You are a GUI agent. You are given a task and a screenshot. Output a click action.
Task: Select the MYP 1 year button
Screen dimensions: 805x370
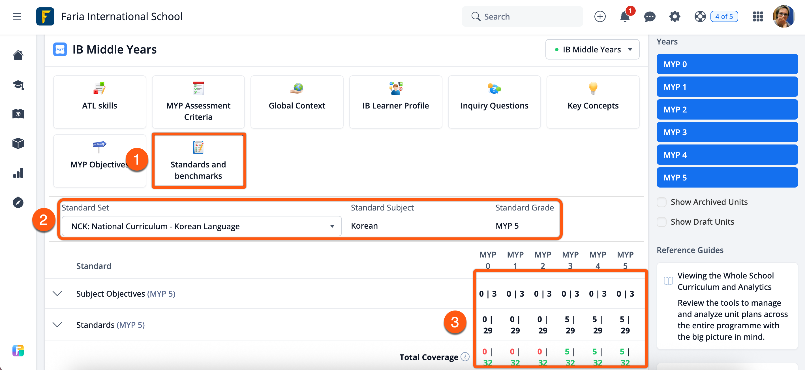[727, 87]
